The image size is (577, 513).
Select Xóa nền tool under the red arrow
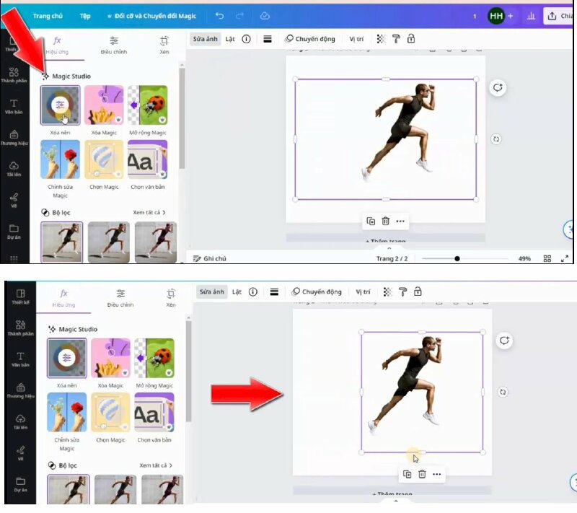[61, 105]
